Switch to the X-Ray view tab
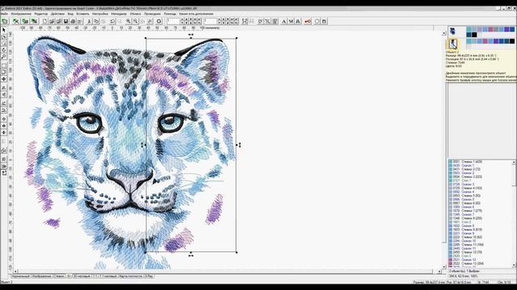This screenshot has width=517, height=290. coord(149,276)
